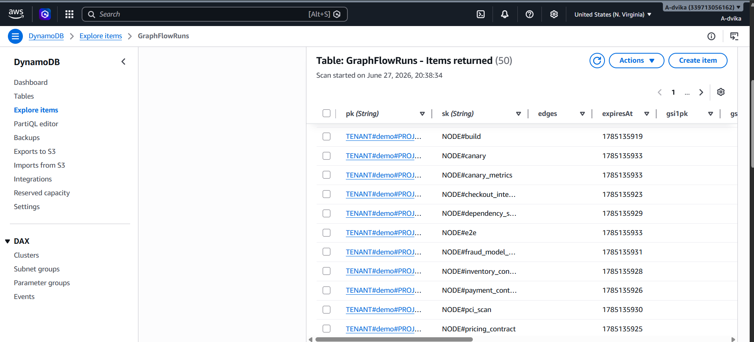Select the NODE#build row checkbox

coord(327,136)
